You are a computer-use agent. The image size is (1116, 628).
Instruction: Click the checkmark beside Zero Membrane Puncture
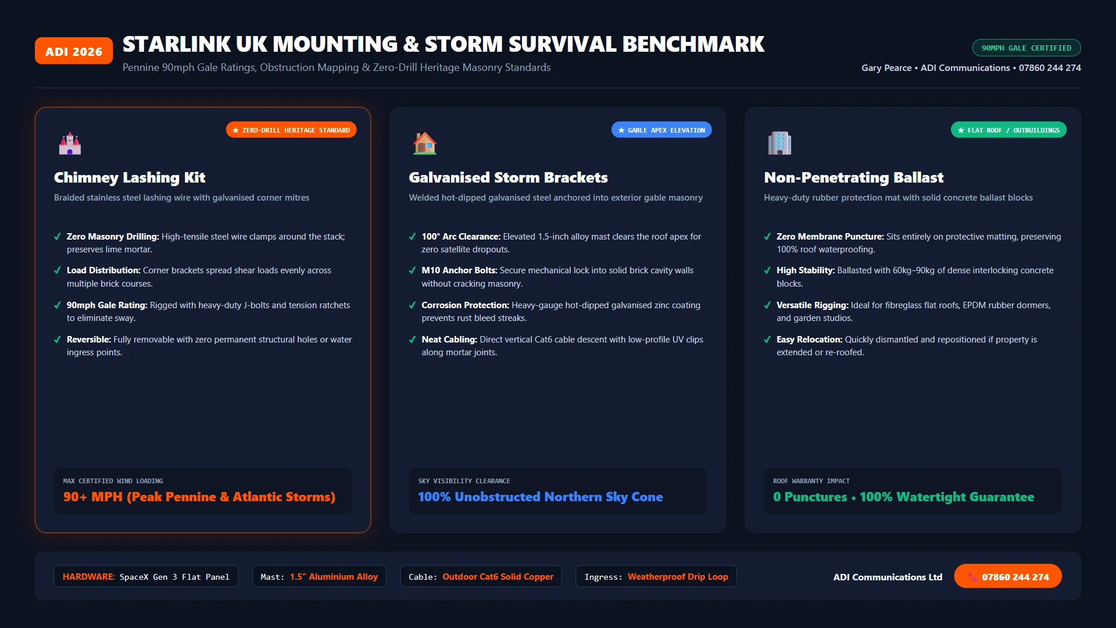click(x=767, y=237)
